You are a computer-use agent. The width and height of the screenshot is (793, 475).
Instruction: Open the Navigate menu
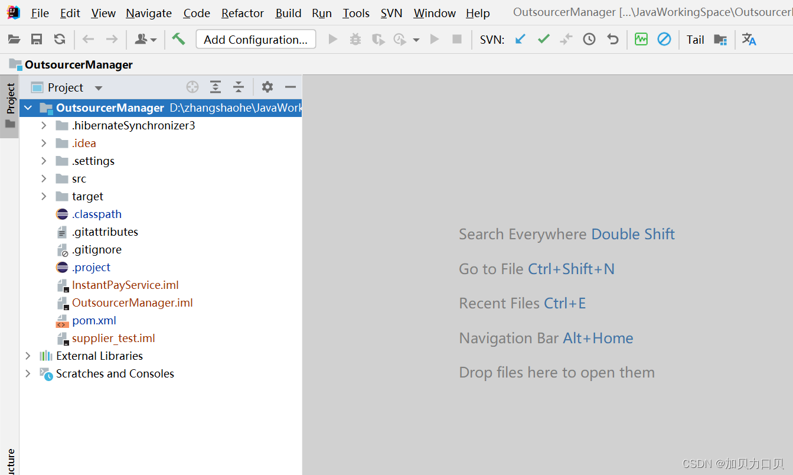pyautogui.click(x=149, y=13)
